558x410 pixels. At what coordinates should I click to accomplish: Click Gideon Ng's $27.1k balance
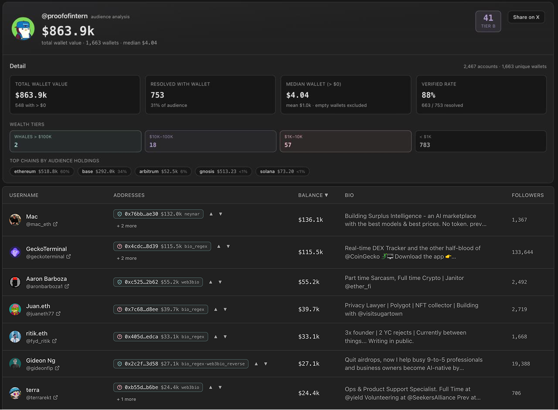(x=309, y=364)
